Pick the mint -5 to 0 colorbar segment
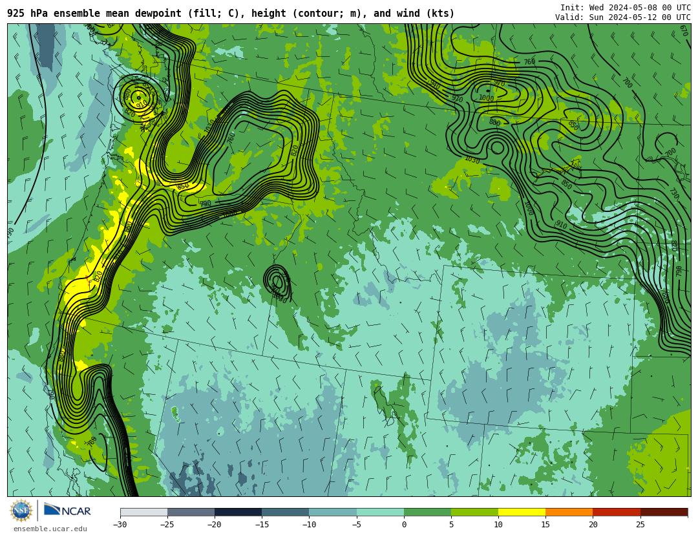The width and height of the screenshot is (698, 537). [380, 512]
